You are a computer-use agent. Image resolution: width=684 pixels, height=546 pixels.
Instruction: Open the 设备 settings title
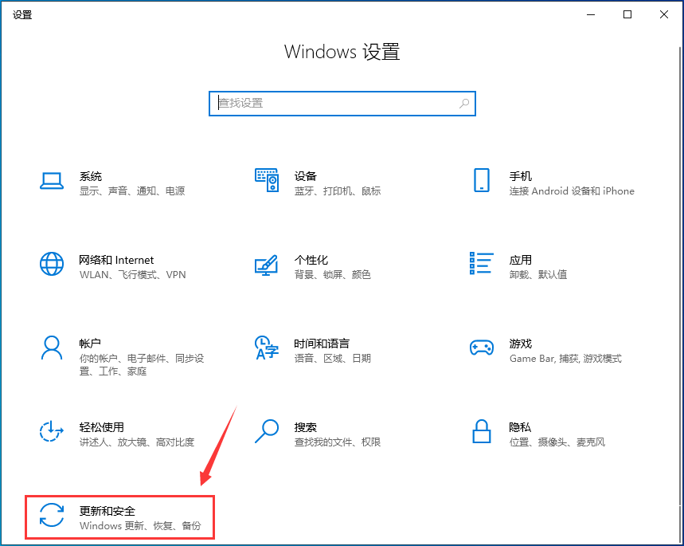tap(305, 176)
